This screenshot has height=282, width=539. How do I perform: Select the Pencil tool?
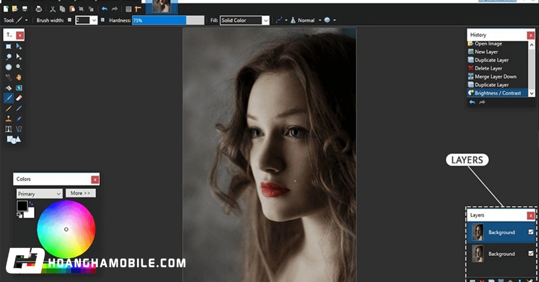[8, 108]
